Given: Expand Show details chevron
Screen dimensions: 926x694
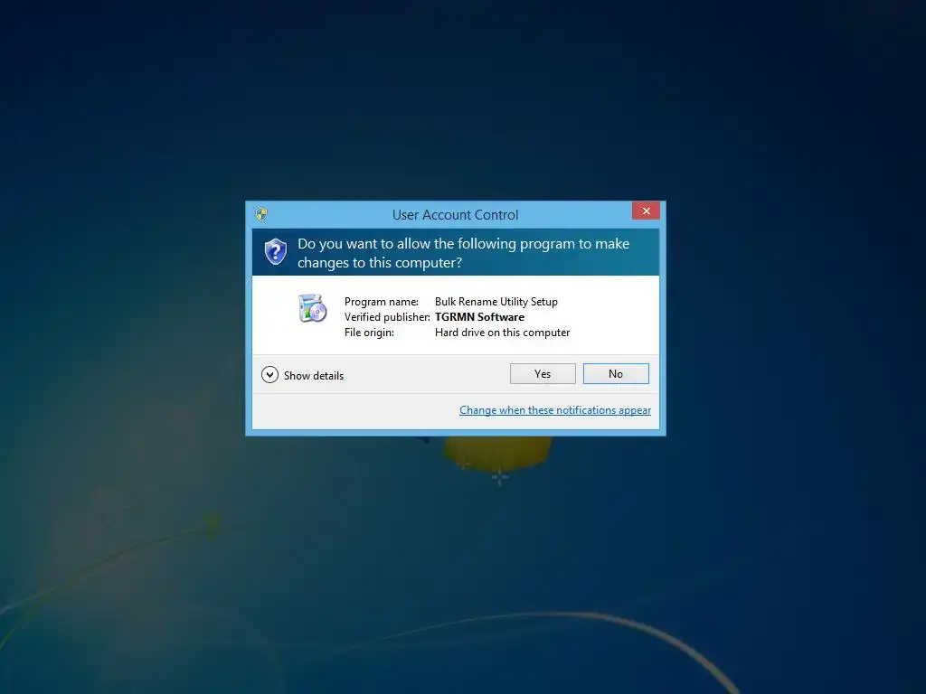Looking at the screenshot, I should coord(269,375).
